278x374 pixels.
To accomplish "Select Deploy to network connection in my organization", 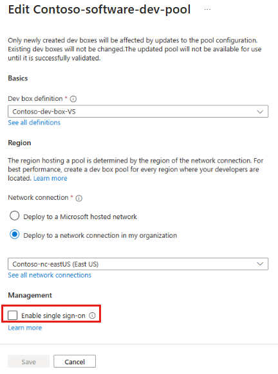I will (x=14, y=235).
